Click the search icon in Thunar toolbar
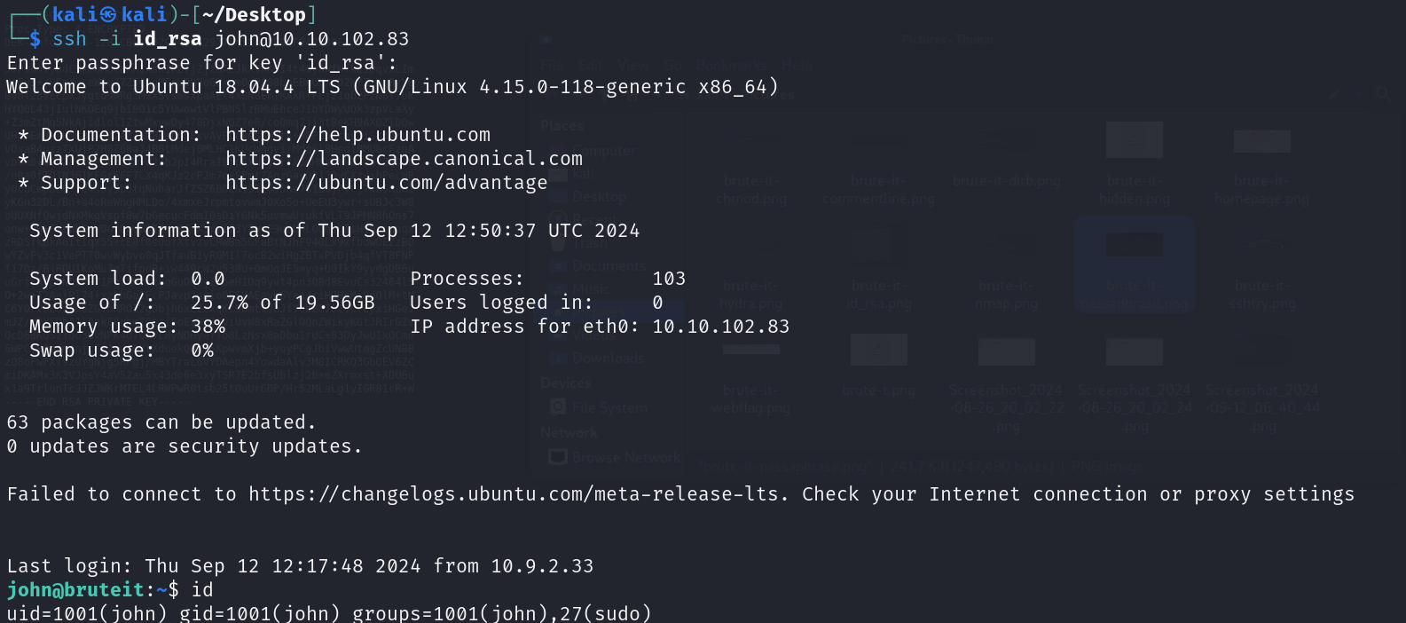The image size is (1406, 623). click(1383, 94)
